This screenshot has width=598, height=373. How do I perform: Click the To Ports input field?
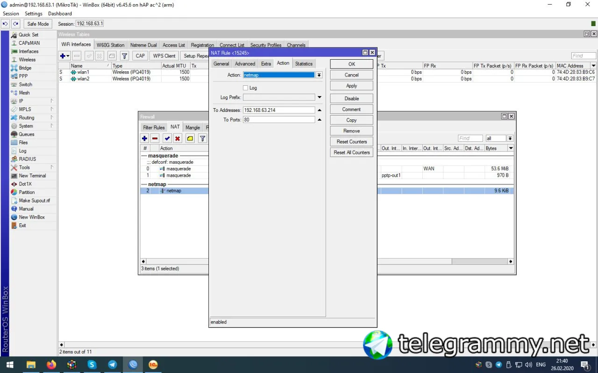click(279, 120)
